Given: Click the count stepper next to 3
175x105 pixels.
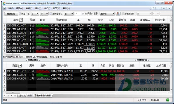Looking at the screenshot, I should tap(83, 14).
